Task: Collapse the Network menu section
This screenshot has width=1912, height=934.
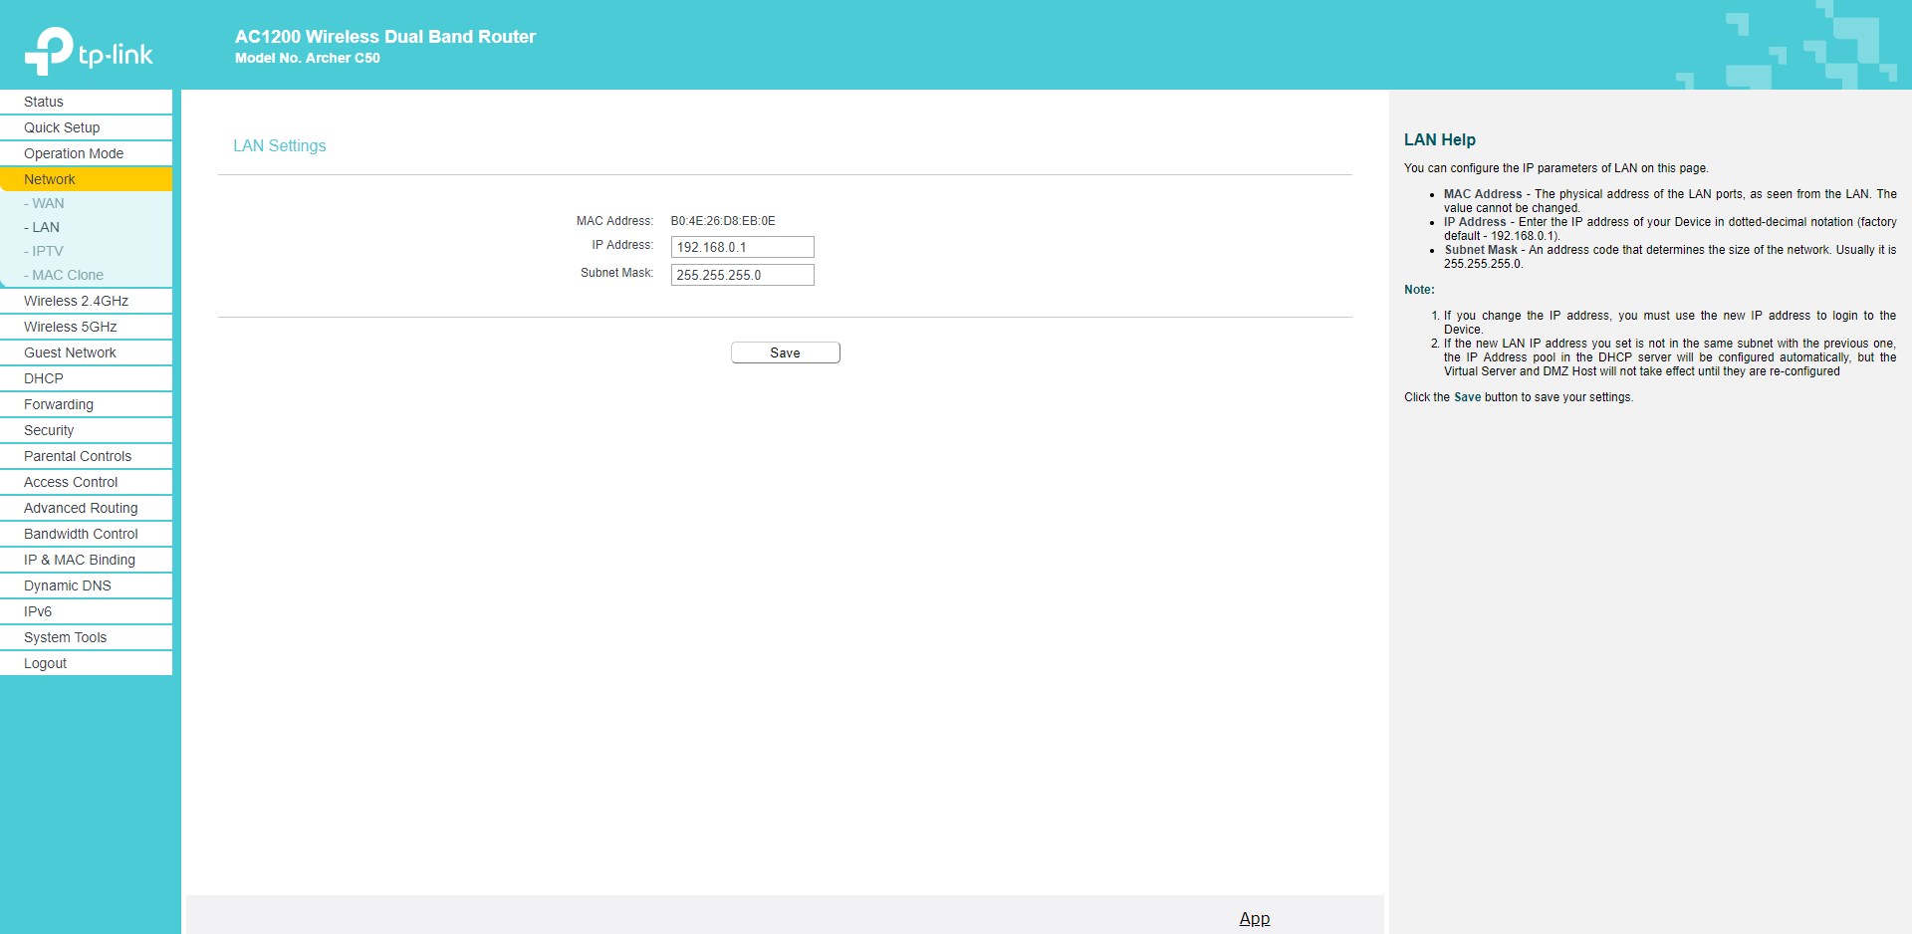Action: click(50, 179)
